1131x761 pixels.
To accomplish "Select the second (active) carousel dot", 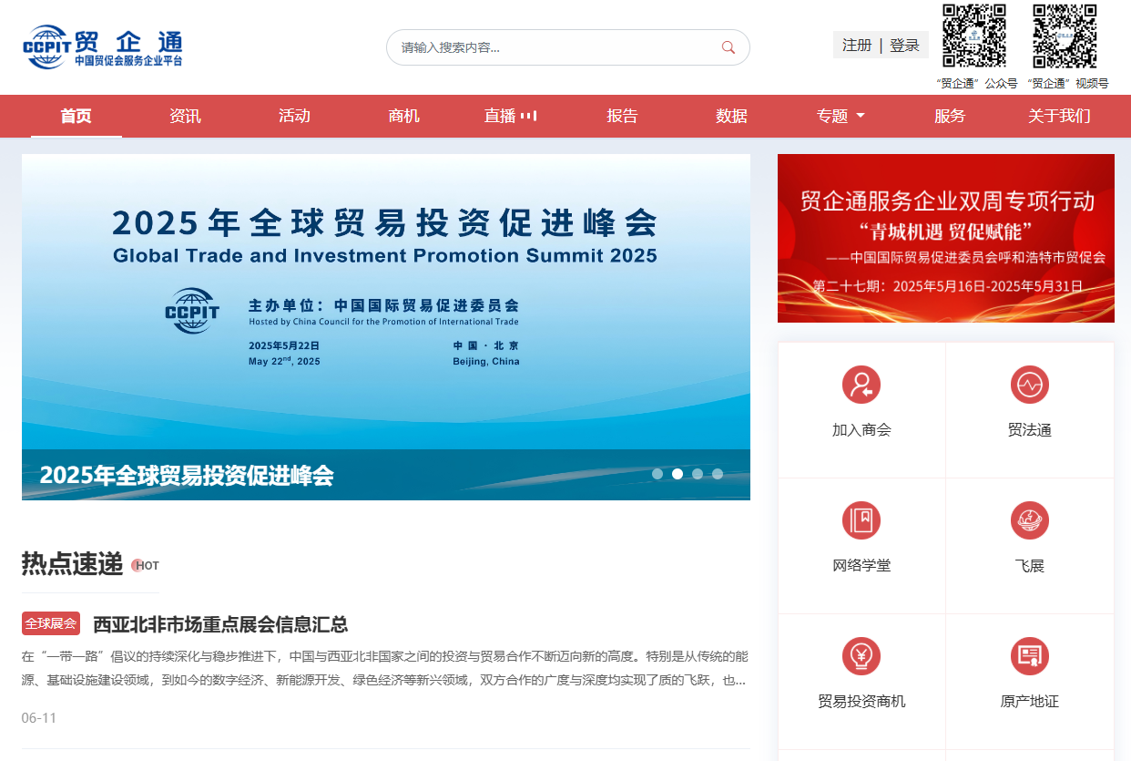I will (x=678, y=474).
